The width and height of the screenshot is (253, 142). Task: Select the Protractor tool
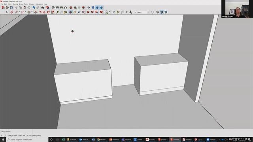point(118,12)
